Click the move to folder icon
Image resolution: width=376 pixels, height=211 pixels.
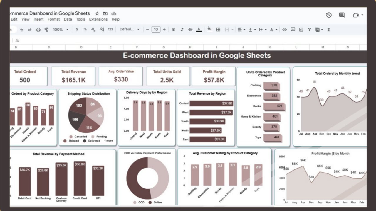coord(105,13)
